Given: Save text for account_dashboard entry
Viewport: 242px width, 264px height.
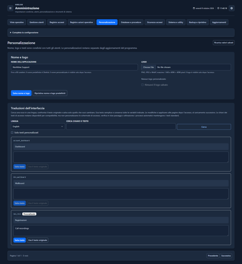Looking at the screenshot, I should pos(20,167).
